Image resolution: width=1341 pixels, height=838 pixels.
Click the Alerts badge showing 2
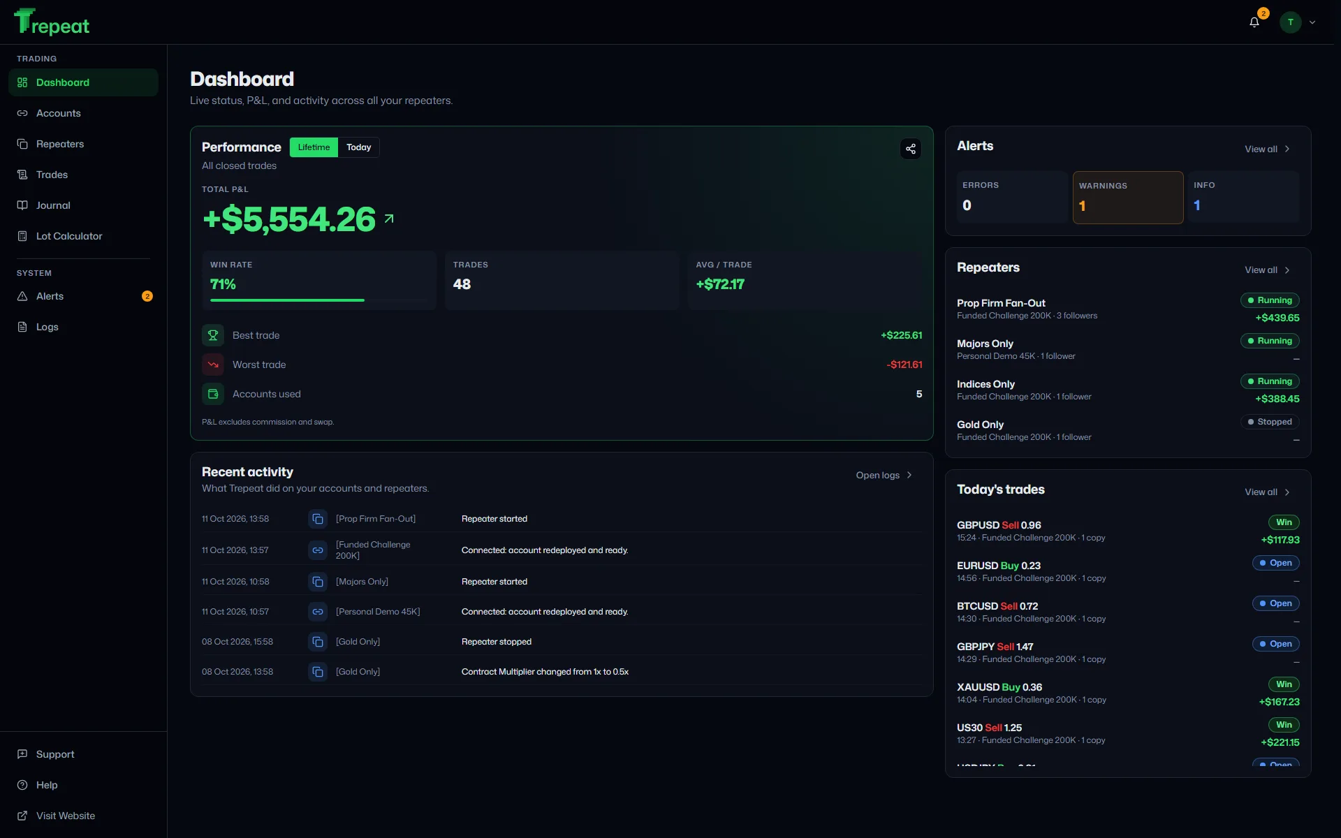147,296
